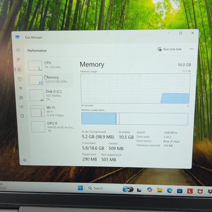
Task: Open Startup apps from the sidebar
Action: 20,88
